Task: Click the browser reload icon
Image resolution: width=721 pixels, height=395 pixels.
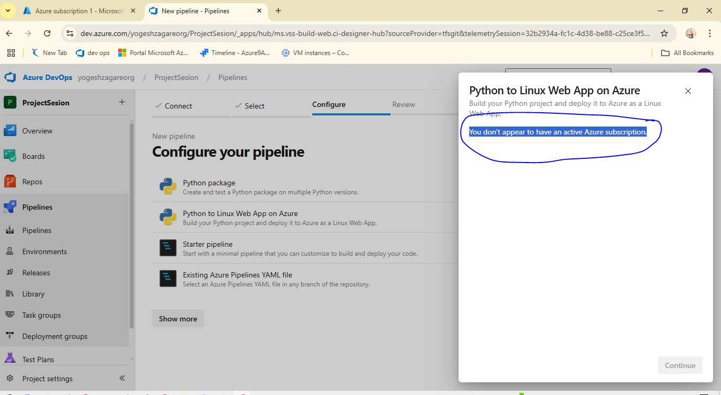Action: pyautogui.click(x=47, y=33)
